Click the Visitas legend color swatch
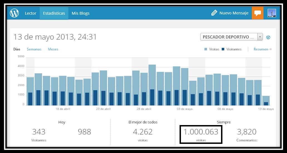The height and width of the screenshot is (153, 287). pyautogui.click(x=206, y=49)
